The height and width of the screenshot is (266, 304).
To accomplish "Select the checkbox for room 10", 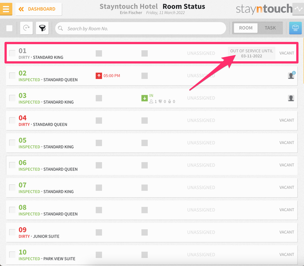I will tap(12, 254).
